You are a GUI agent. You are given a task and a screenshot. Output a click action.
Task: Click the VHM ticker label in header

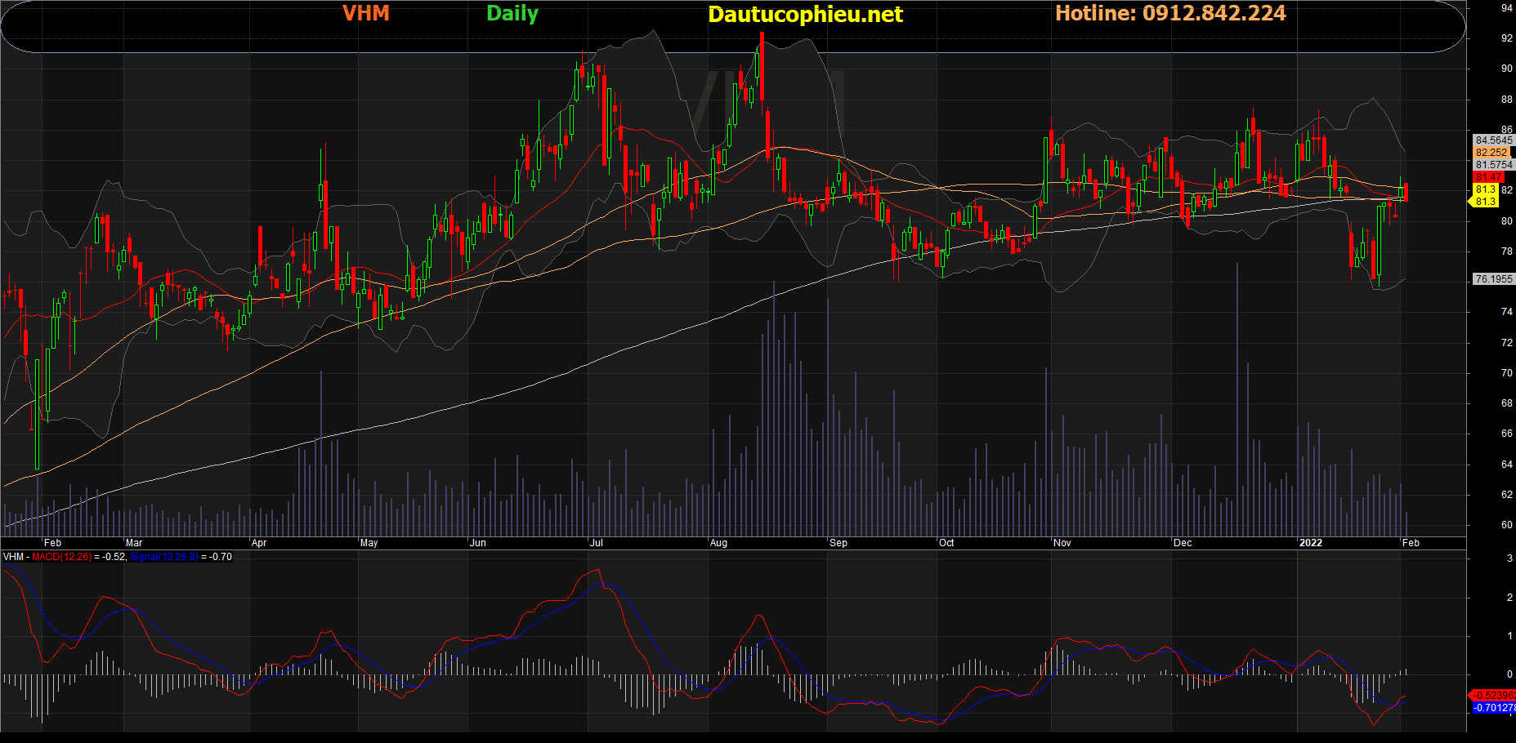click(365, 14)
